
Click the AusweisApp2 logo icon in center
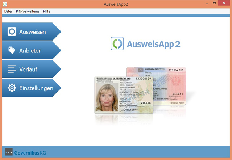(117, 43)
